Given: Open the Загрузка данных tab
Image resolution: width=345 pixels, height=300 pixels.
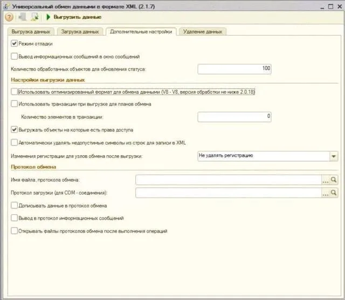Looking at the screenshot, I should tap(80, 32).
